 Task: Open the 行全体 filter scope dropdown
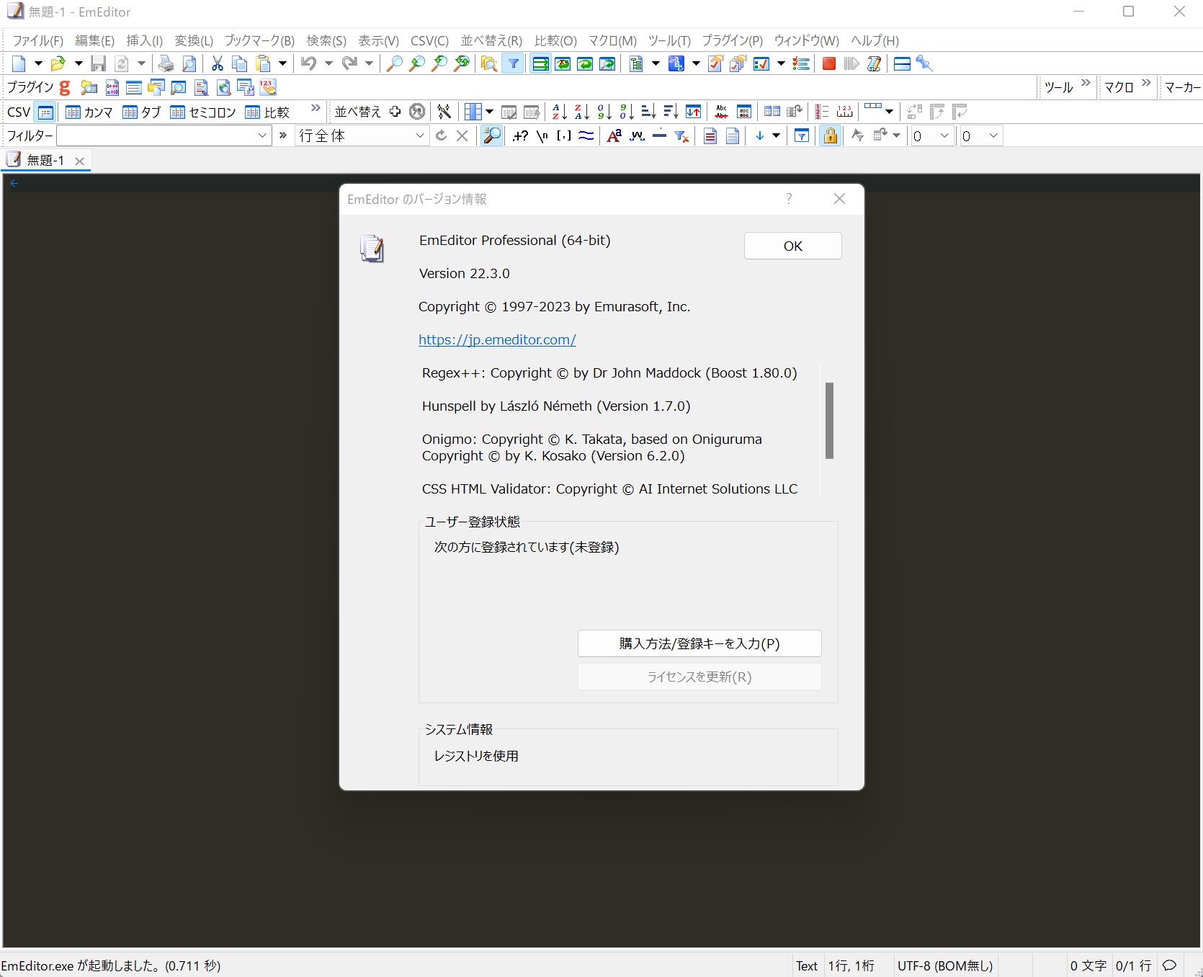click(x=419, y=135)
